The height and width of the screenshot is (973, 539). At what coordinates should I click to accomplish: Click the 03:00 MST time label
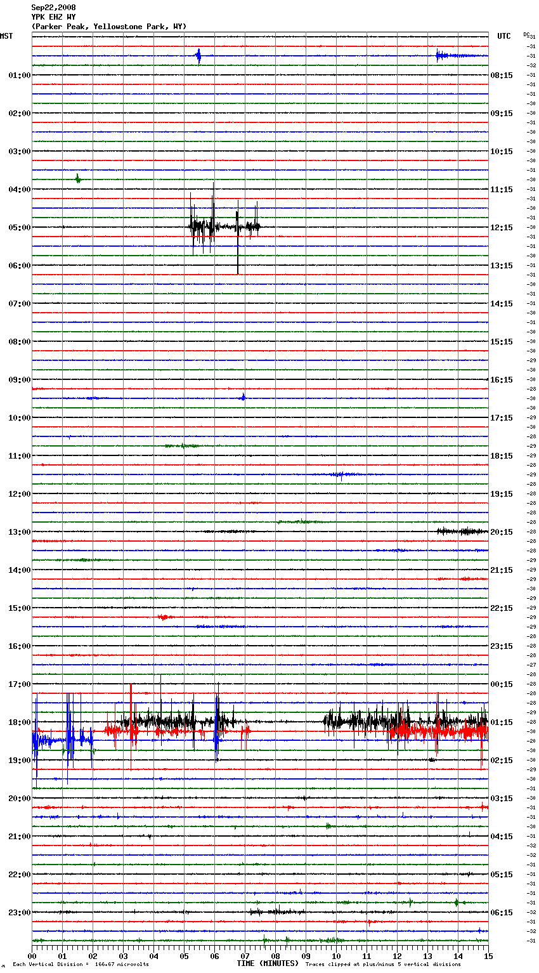[20, 152]
